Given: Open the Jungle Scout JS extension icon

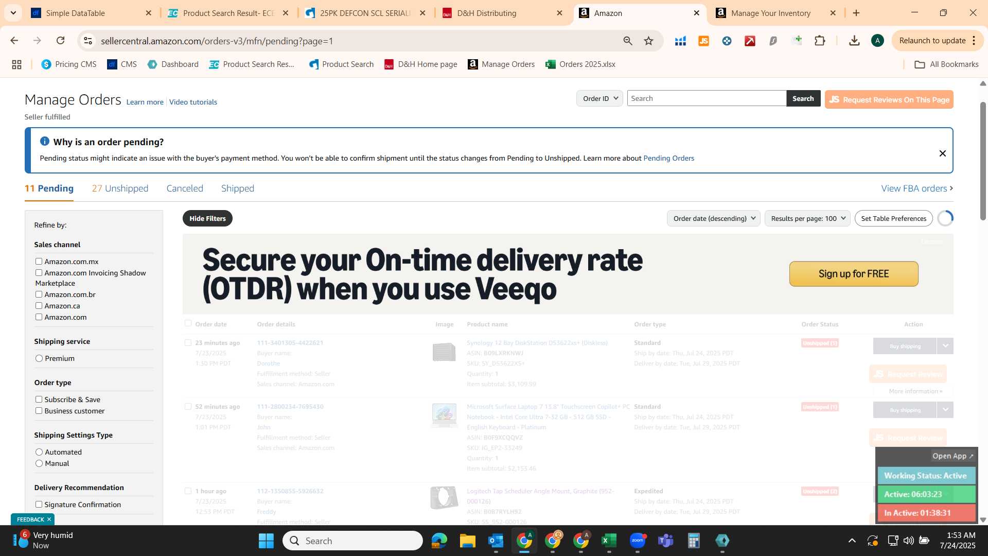Looking at the screenshot, I should pos(703,41).
